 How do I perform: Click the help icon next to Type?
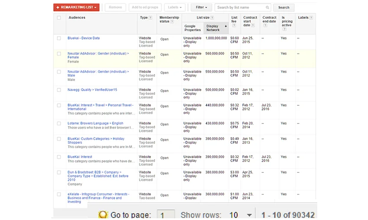(x=151, y=18)
